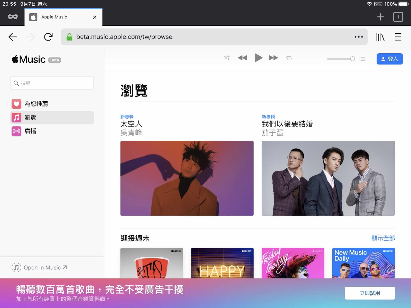The width and height of the screenshot is (411, 308).
Task: Click artist name 茄子蛋
Action: (x=273, y=133)
